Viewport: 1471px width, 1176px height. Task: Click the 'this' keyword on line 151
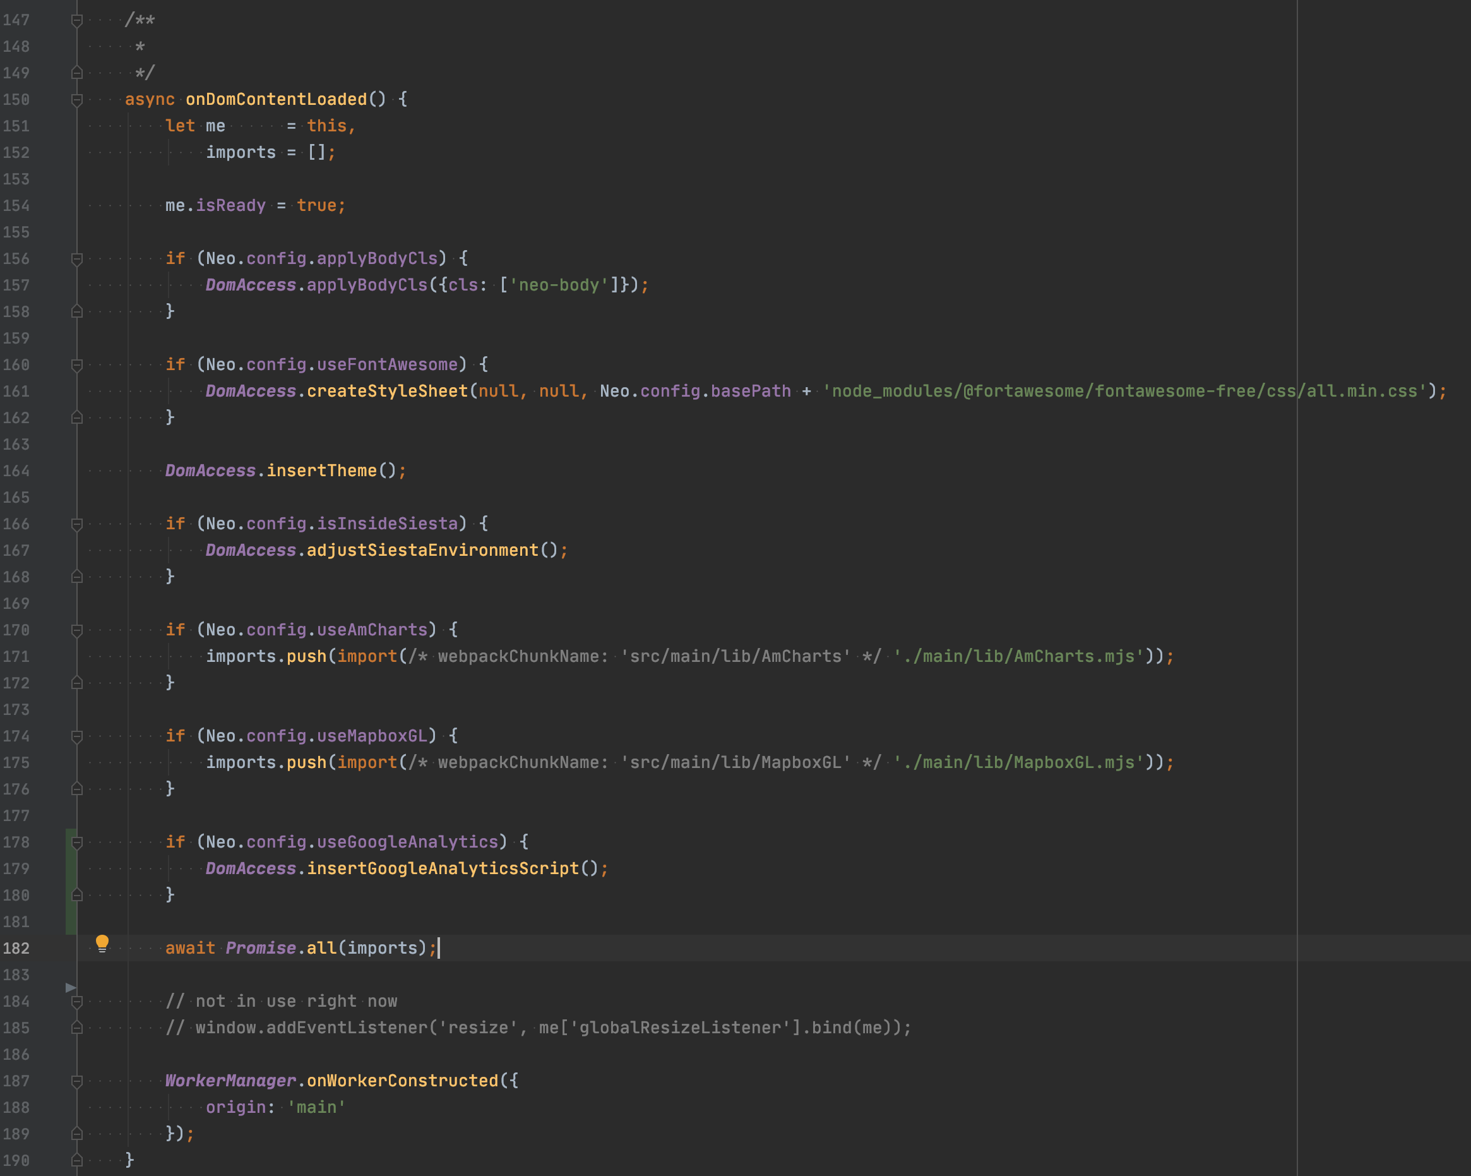pyautogui.click(x=327, y=126)
